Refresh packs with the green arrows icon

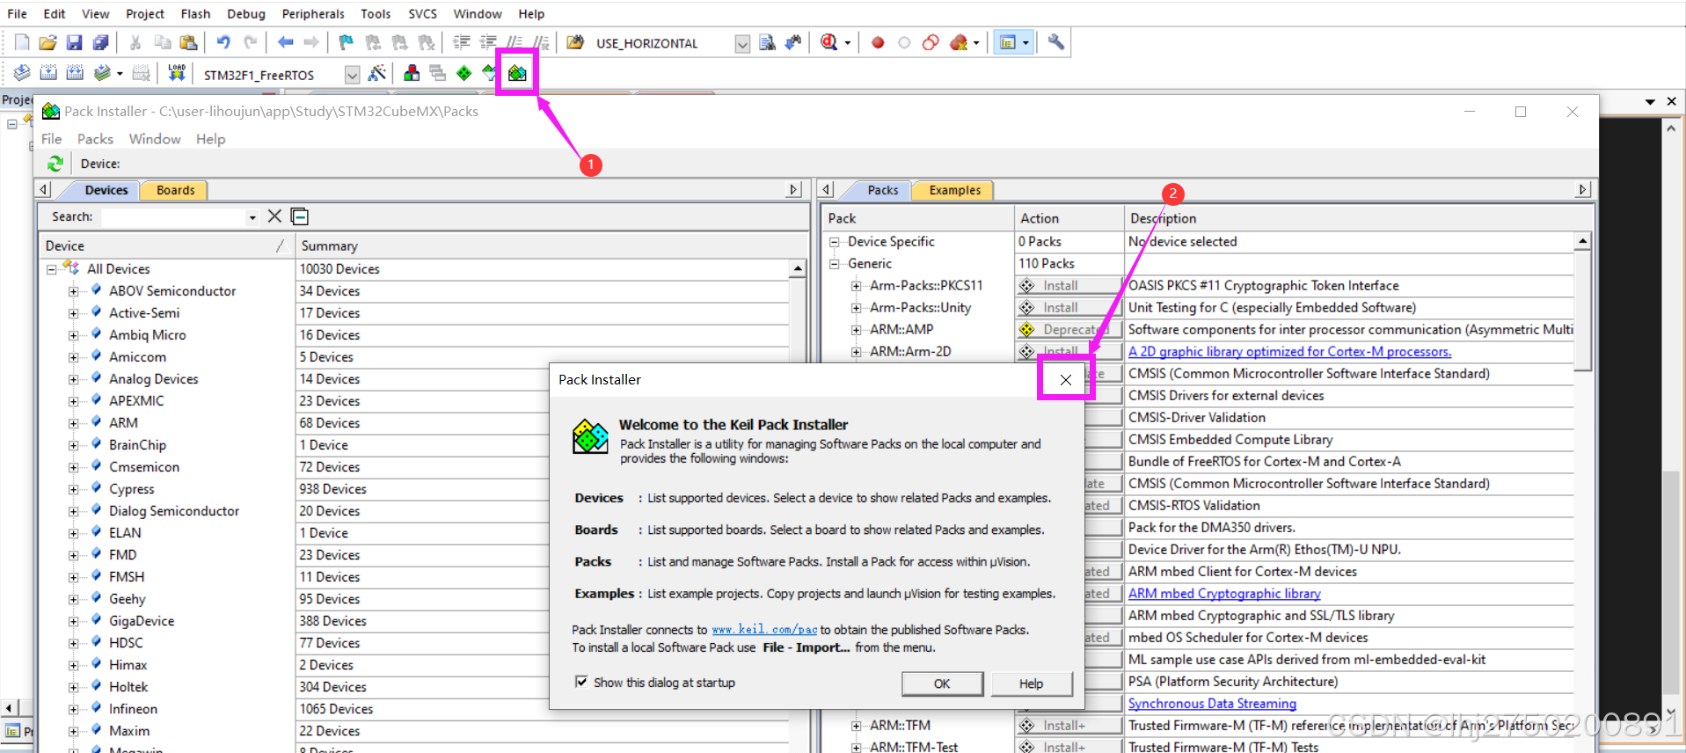click(55, 164)
